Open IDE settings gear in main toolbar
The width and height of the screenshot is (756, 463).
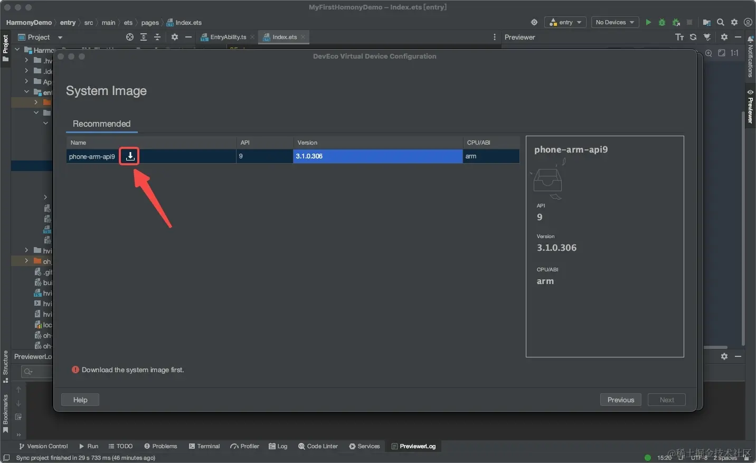click(x=734, y=22)
